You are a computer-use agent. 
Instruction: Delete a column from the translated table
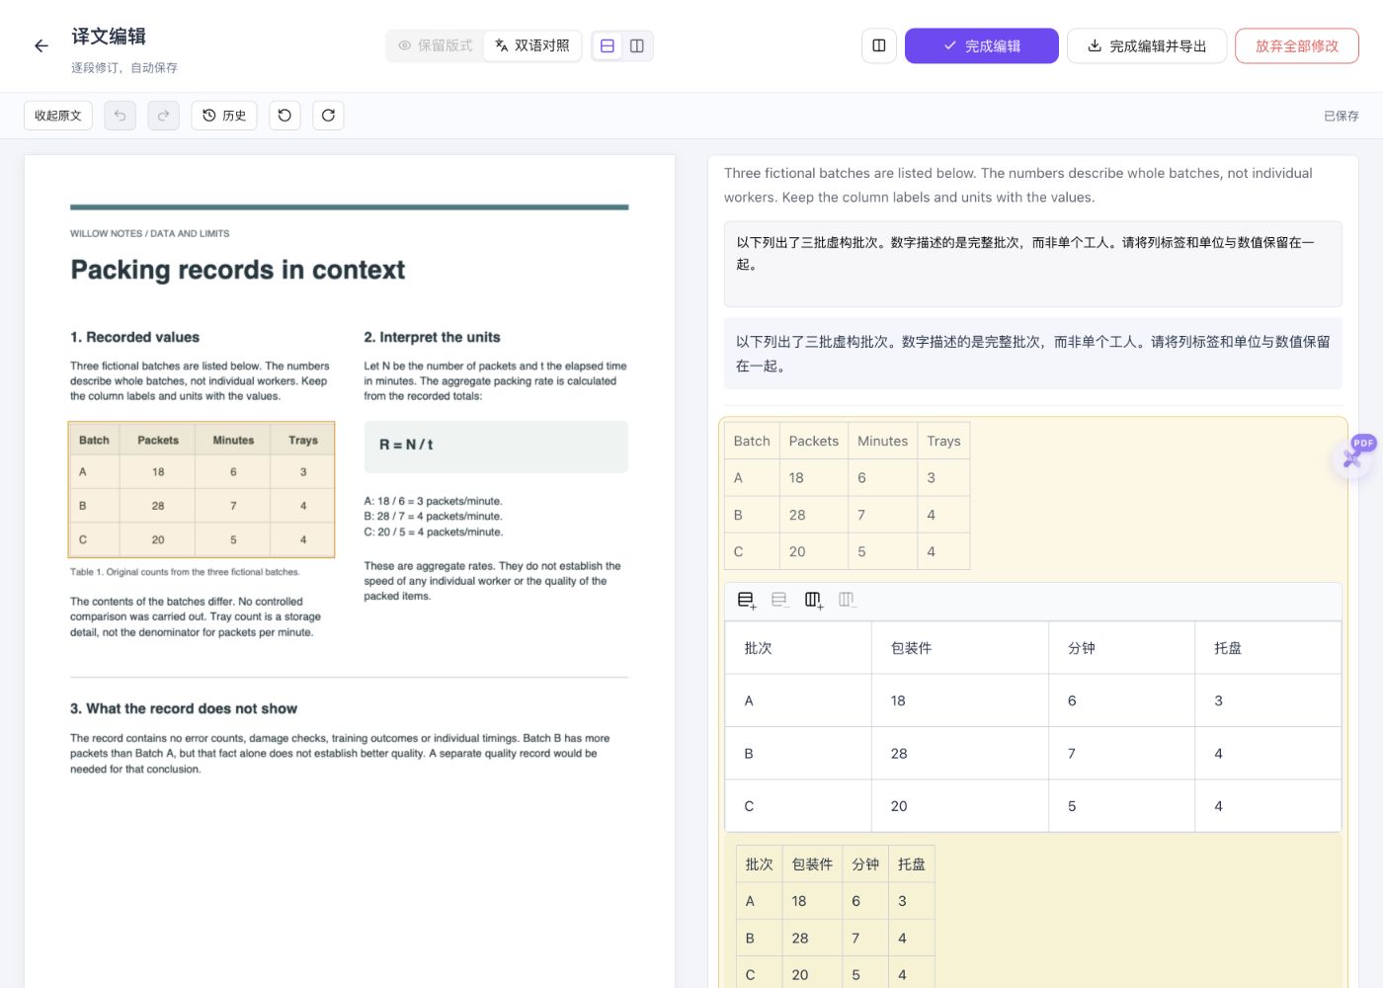pos(847,600)
